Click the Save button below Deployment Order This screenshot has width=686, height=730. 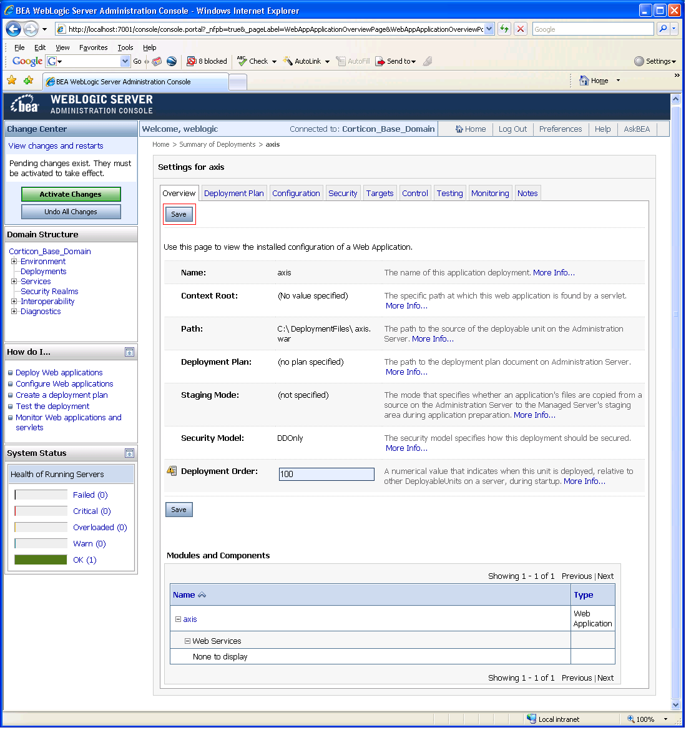tap(179, 510)
